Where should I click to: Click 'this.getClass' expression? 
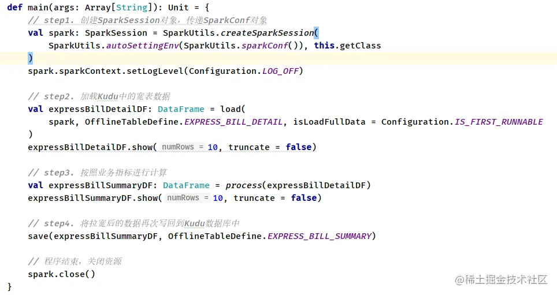[x=347, y=46]
